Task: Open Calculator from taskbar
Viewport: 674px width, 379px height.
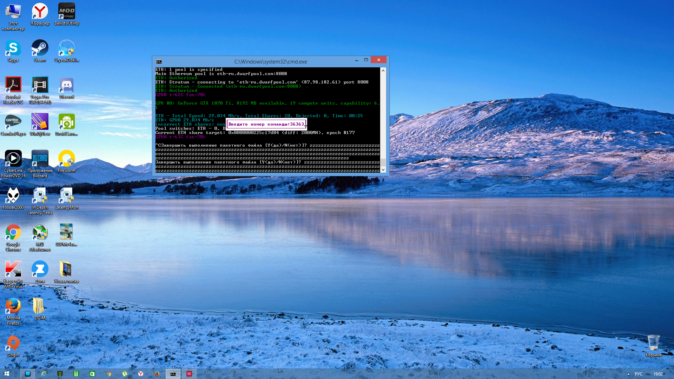Action: [76, 374]
